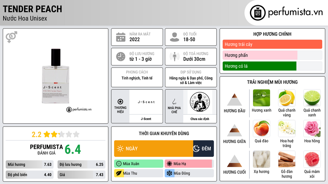Click the Gỗ đàn hương sandalwood image
This screenshot has width=328, height=184.
click(x=287, y=159)
